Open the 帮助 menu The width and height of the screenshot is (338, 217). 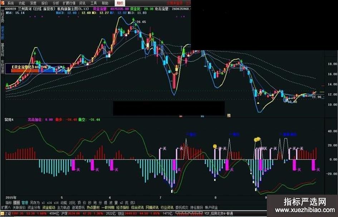[x=105, y=3]
